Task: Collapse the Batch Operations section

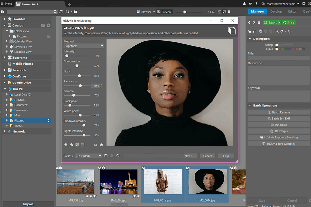Action: click(250, 105)
